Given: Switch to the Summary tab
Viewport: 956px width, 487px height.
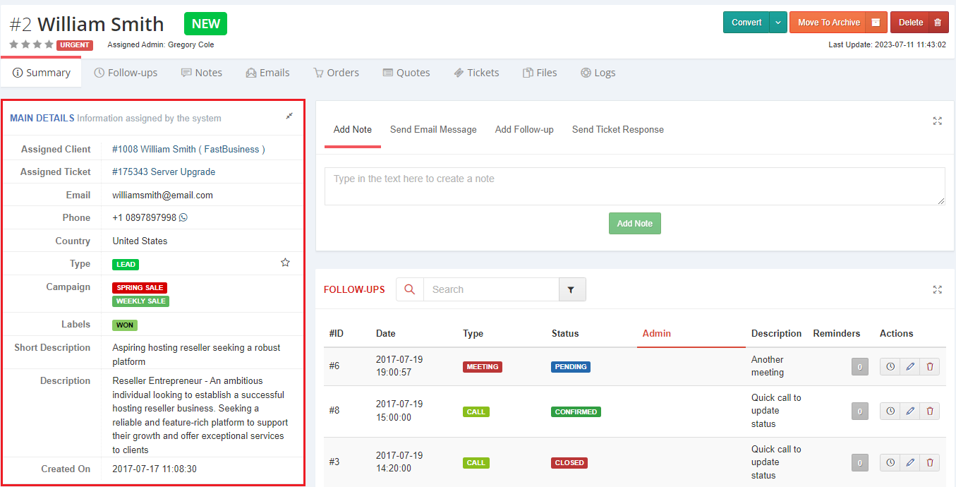Looking at the screenshot, I should pyautogui.click(x=42, y=73).
